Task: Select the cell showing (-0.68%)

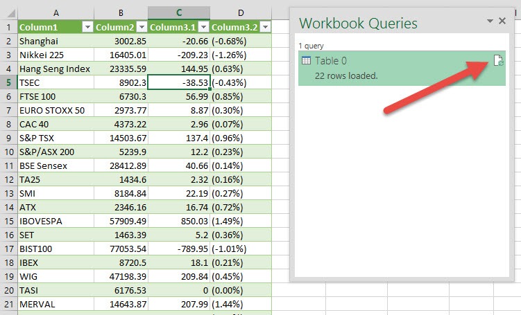Action: 241,41
